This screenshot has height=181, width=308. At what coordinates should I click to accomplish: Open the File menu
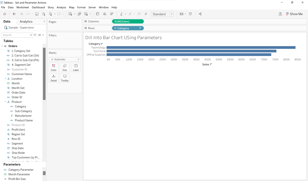pos(3,7)
